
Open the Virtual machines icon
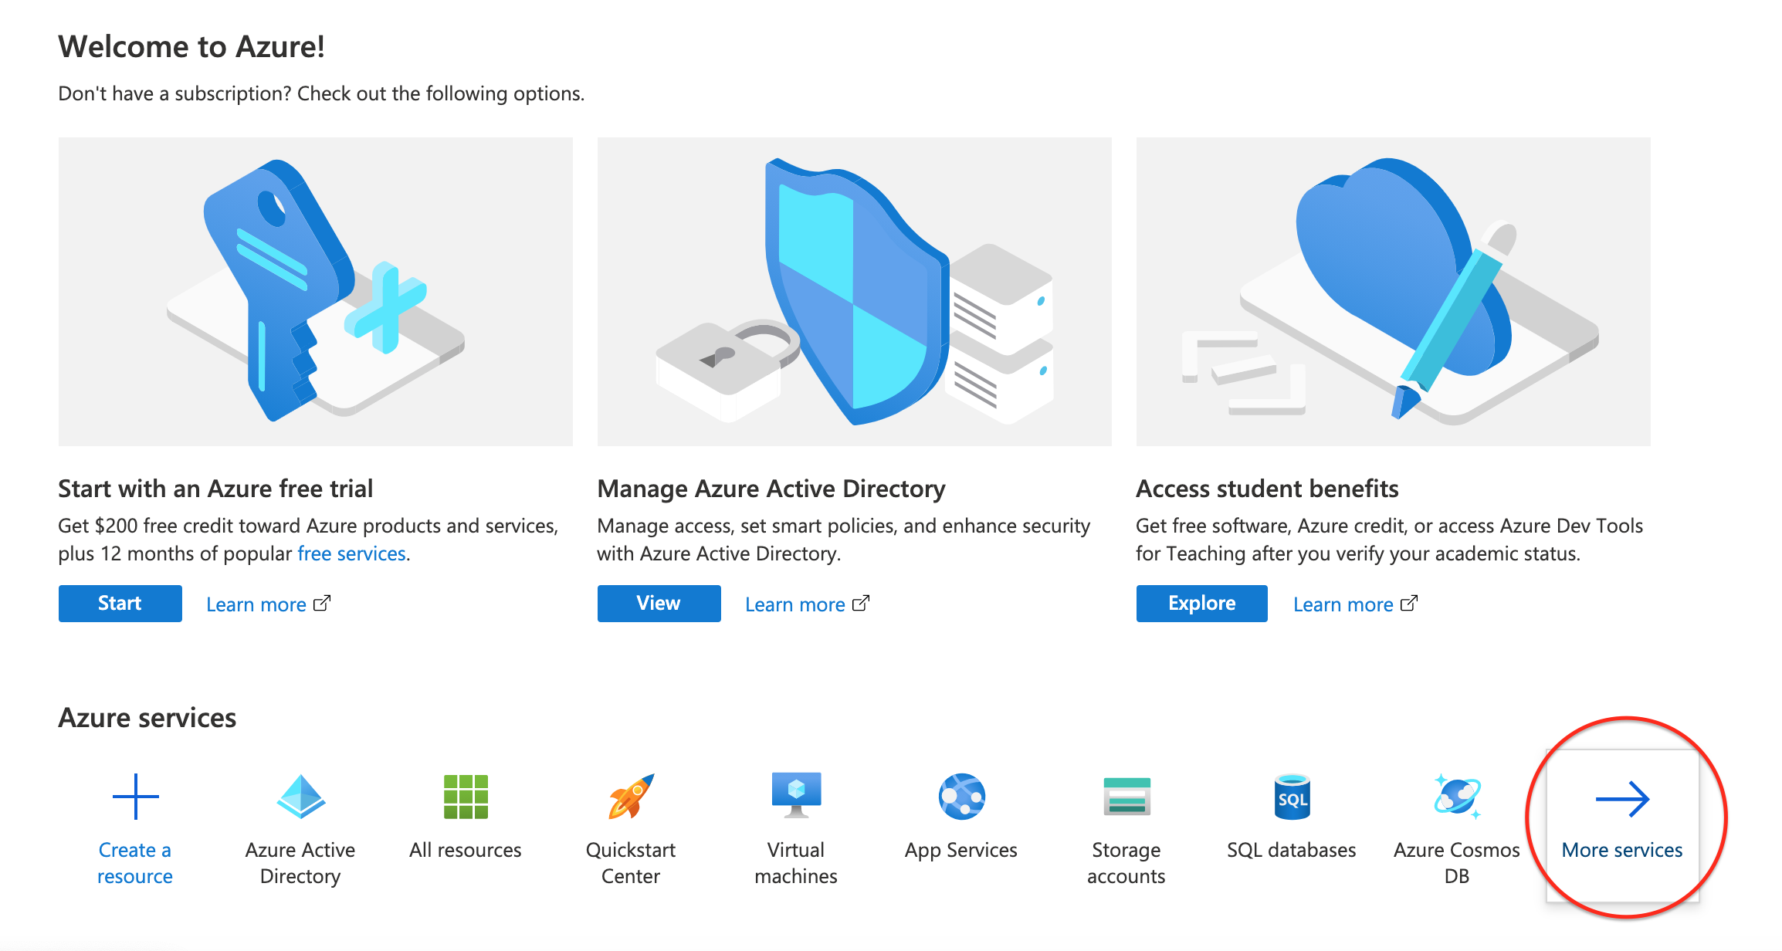tap(796, 795)
